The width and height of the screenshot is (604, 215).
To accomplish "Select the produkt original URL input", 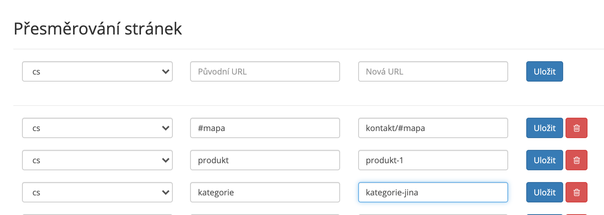I will [x=265, y=160].
